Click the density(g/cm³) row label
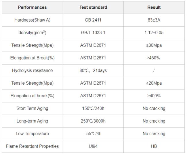187x155 pixels. 32,33
